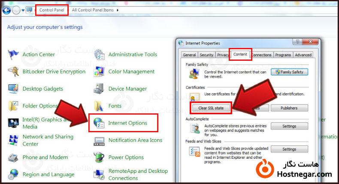The width and height of the screenshot is (339, 184).
Task: Open the Color Management icon
Action: coord(100,71)
